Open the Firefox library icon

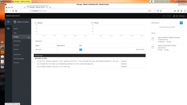(175, 11)
